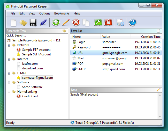Select Sample Passwords root node

pos(37,40)
